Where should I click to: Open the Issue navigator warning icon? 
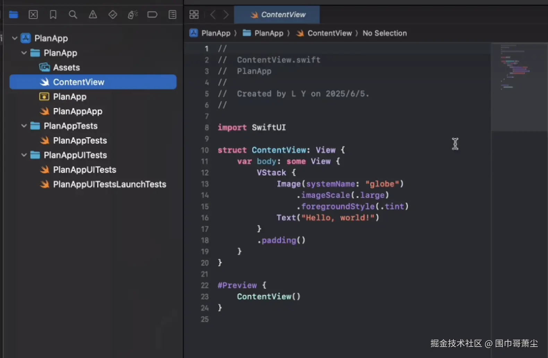point(93,15)
